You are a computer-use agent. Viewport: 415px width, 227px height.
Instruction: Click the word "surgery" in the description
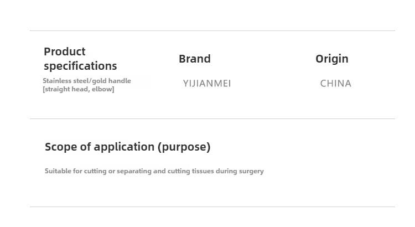251,171
